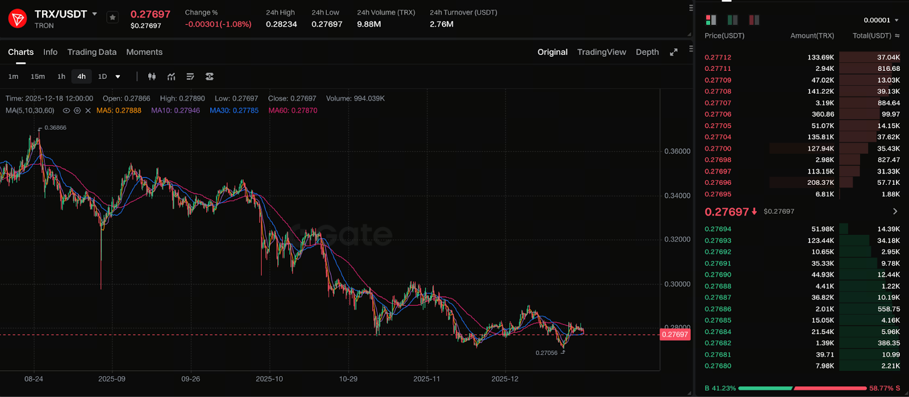909x397 pixels.
Task: Select ask price 0.27700
Action: point(718,149)
